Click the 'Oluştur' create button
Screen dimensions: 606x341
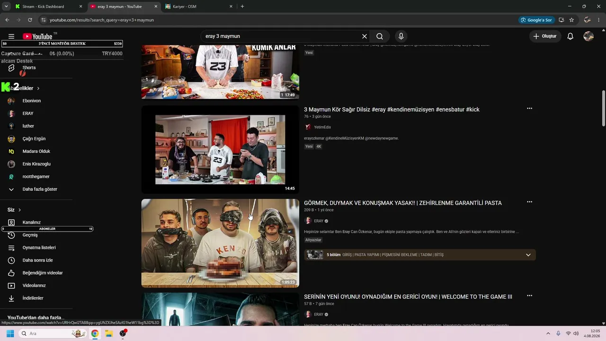click(545, 36)
